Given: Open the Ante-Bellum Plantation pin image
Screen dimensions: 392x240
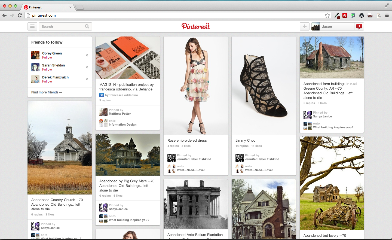Looking at the screenshot, I should [196, 204].
